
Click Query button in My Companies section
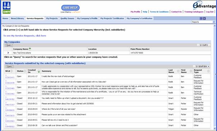point(9,45)
